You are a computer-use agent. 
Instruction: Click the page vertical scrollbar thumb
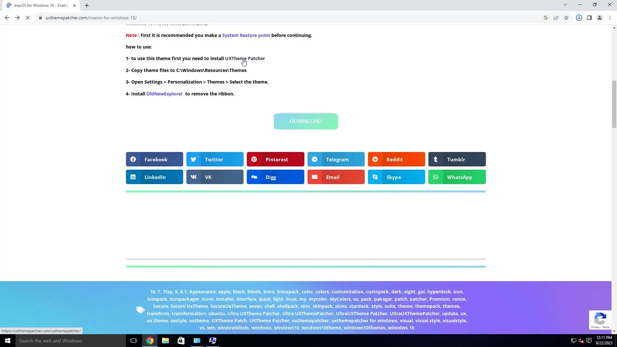pos(614,104)
